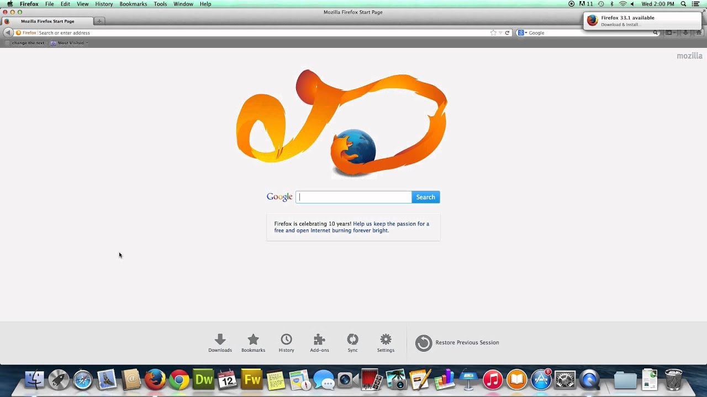Open Spotlight search in menu bar
Image resolution: width=707 pixels, height=397 pixels.
683,4
